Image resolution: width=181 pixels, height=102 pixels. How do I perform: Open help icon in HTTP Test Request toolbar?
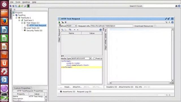coord(173,22)
